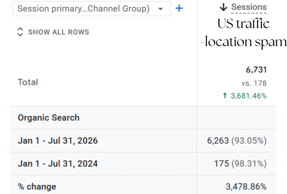Click the 3,681.46% total change value

249,96
